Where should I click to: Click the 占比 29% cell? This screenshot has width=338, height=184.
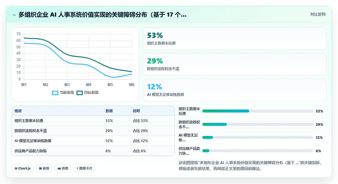click(140, 131)
